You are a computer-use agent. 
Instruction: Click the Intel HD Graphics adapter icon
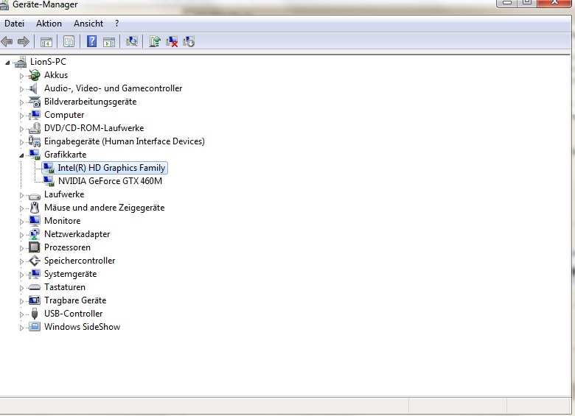point(49,168)
